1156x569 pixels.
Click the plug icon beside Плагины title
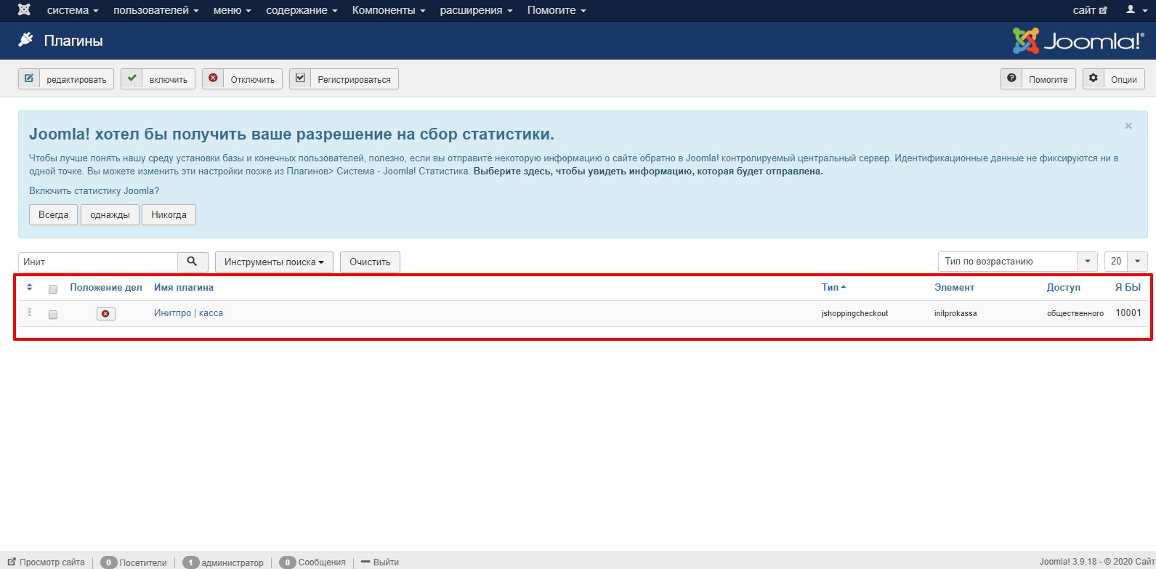[x=26, y=40]
